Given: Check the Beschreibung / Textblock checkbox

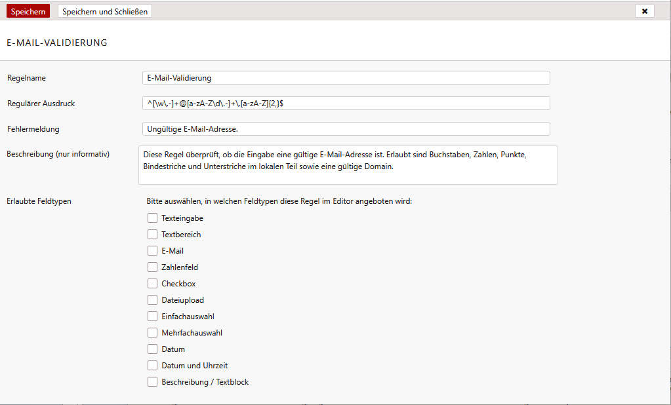Looking at the screenshot, I should pyautogui.click(x=152, y=382).
